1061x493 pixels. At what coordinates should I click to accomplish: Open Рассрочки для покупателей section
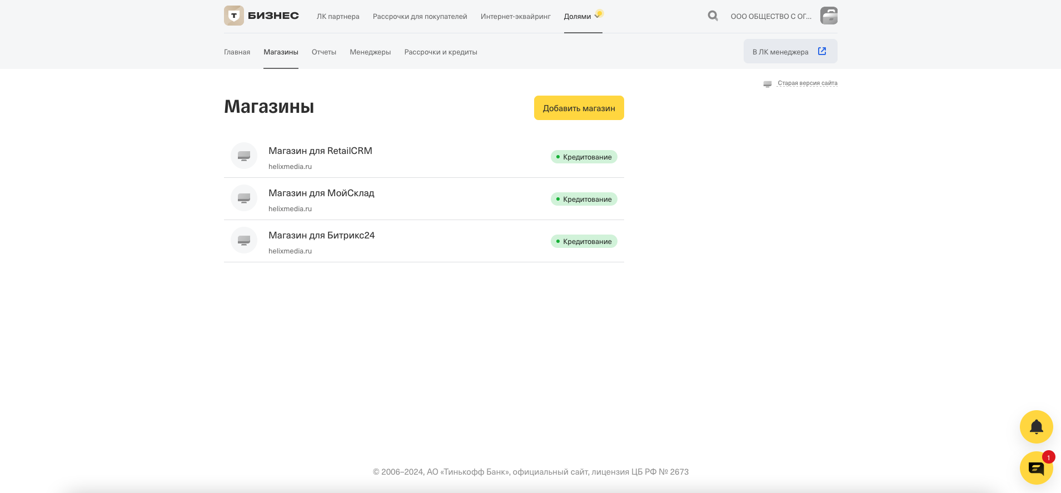(x=420, y=16)
